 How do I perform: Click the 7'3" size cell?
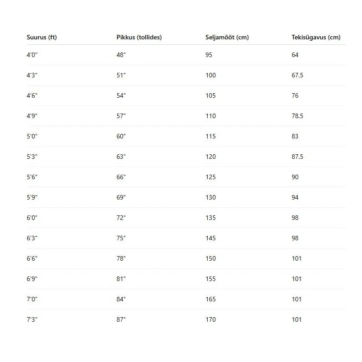click(32, 319)
